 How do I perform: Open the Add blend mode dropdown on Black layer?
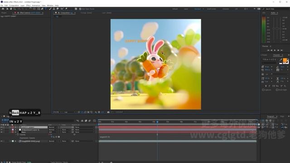[53, 132]
